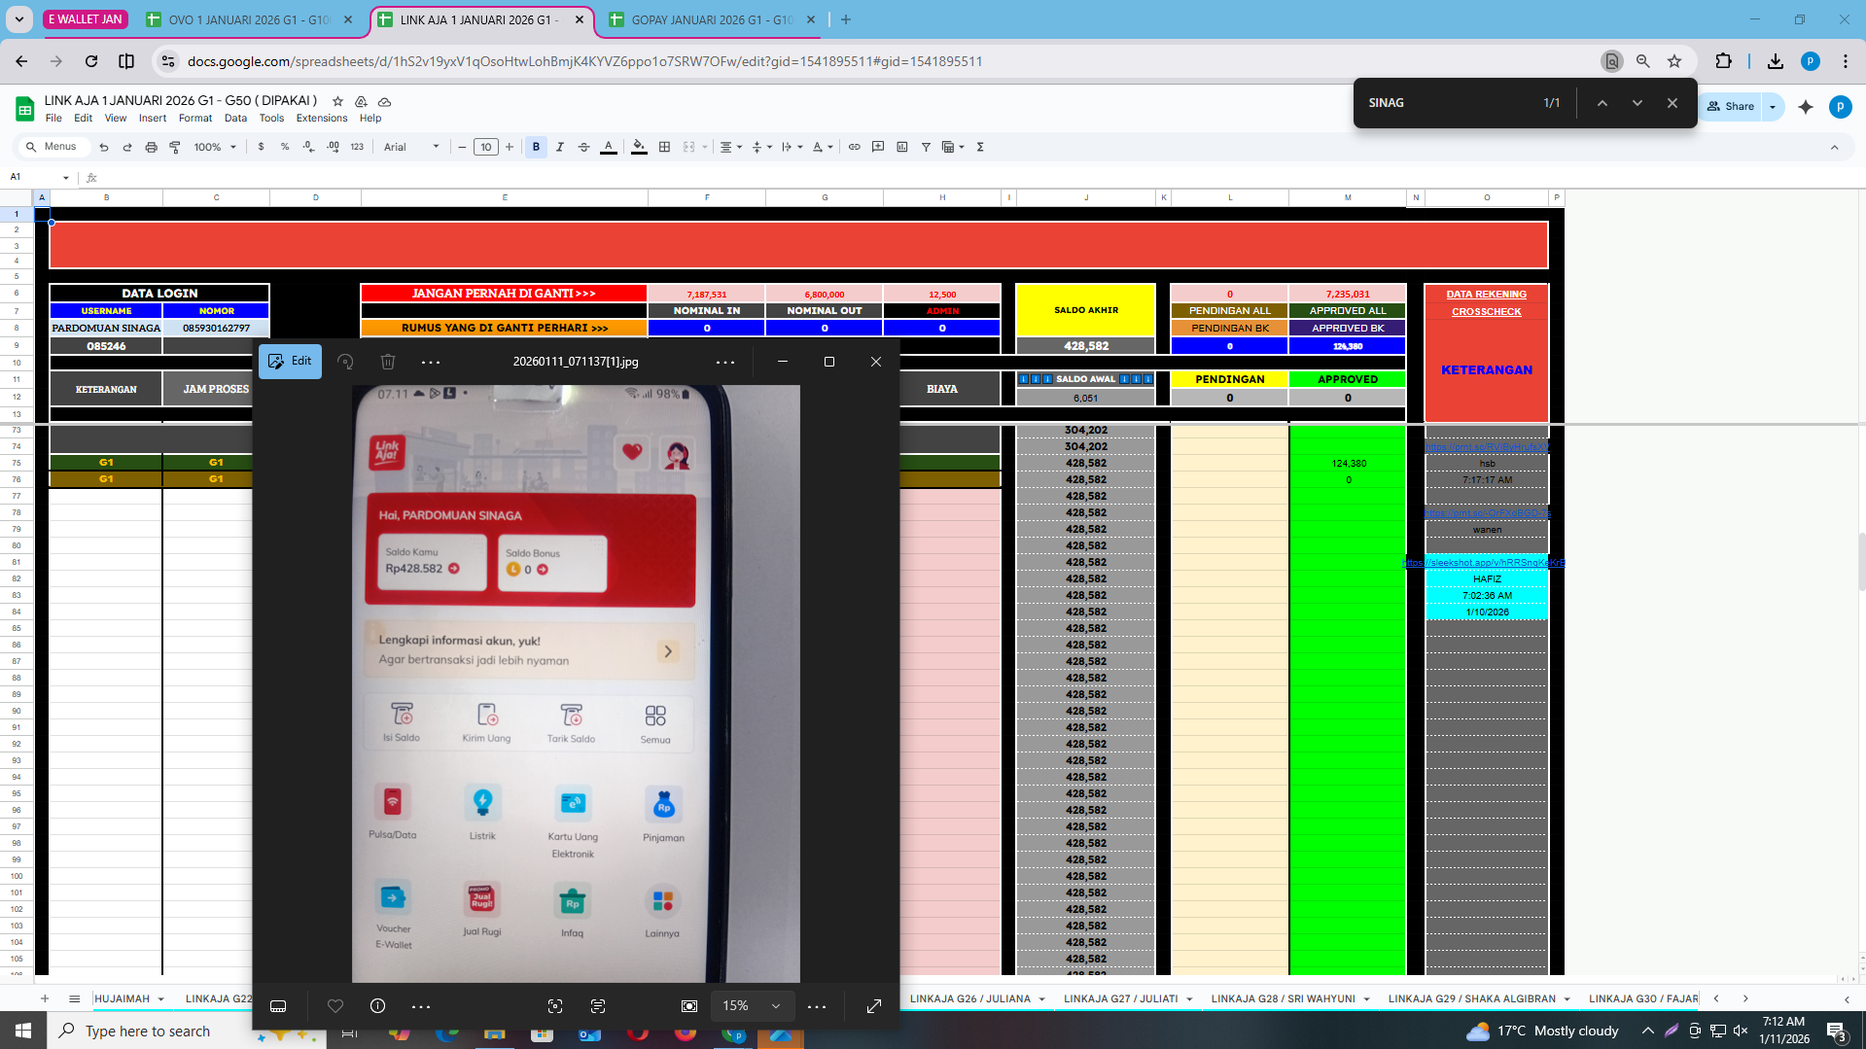Screen dimensions: 1866x1049
Task: Create a filter icon
Action: (x=926, y=147)
